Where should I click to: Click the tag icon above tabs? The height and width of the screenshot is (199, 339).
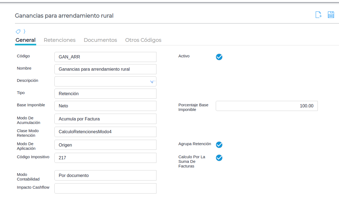point(18,32)
